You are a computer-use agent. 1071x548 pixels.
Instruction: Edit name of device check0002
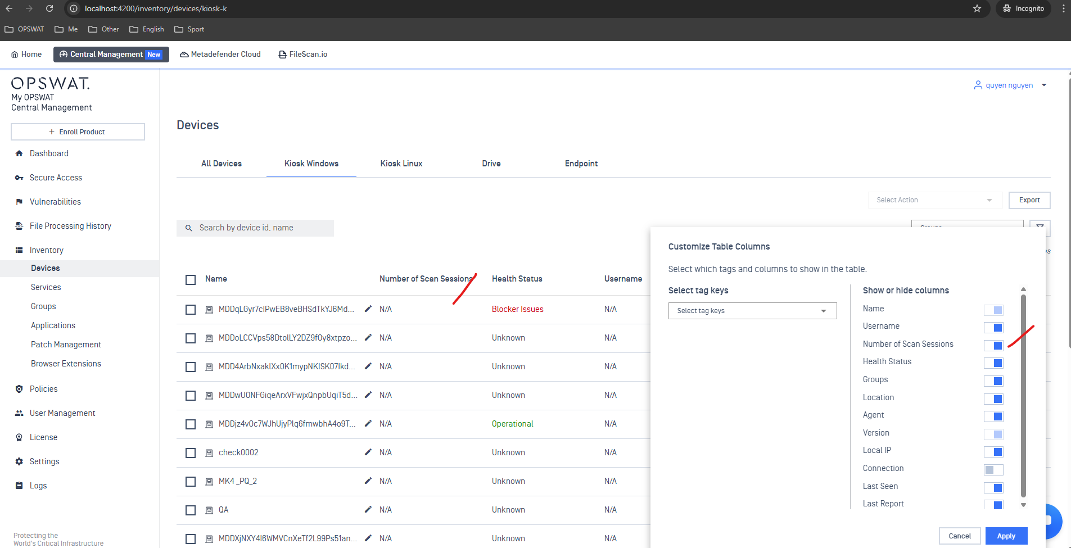[x=368, y=452]
